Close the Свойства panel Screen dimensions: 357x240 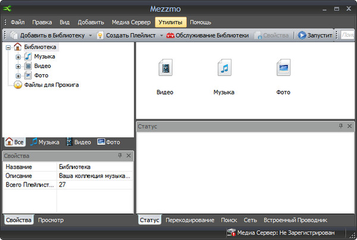click(129, 156)
